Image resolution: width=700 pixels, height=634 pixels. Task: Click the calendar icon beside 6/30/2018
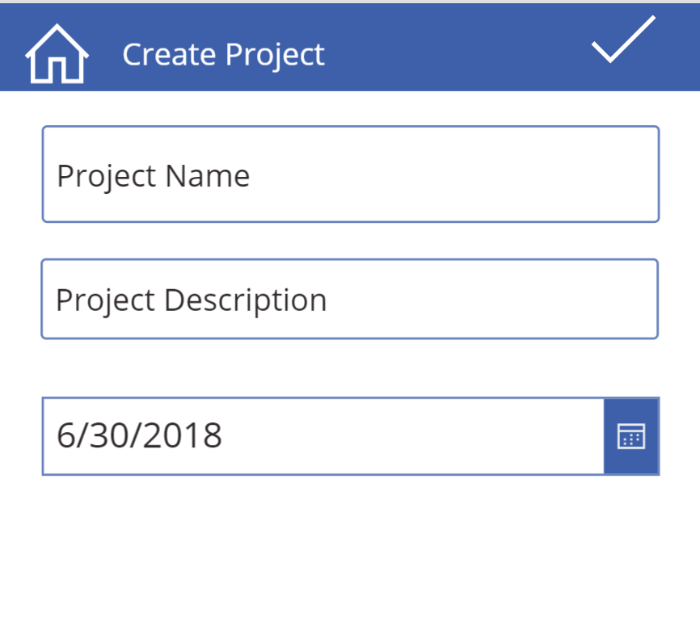click(x=631, y=436)
